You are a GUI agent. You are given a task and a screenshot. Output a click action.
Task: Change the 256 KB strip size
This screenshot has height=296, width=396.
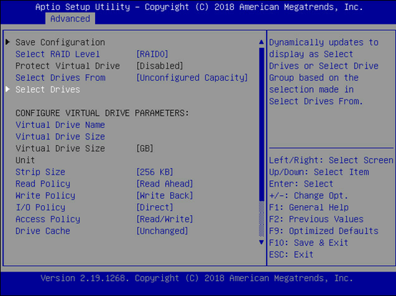click(154, 172)
